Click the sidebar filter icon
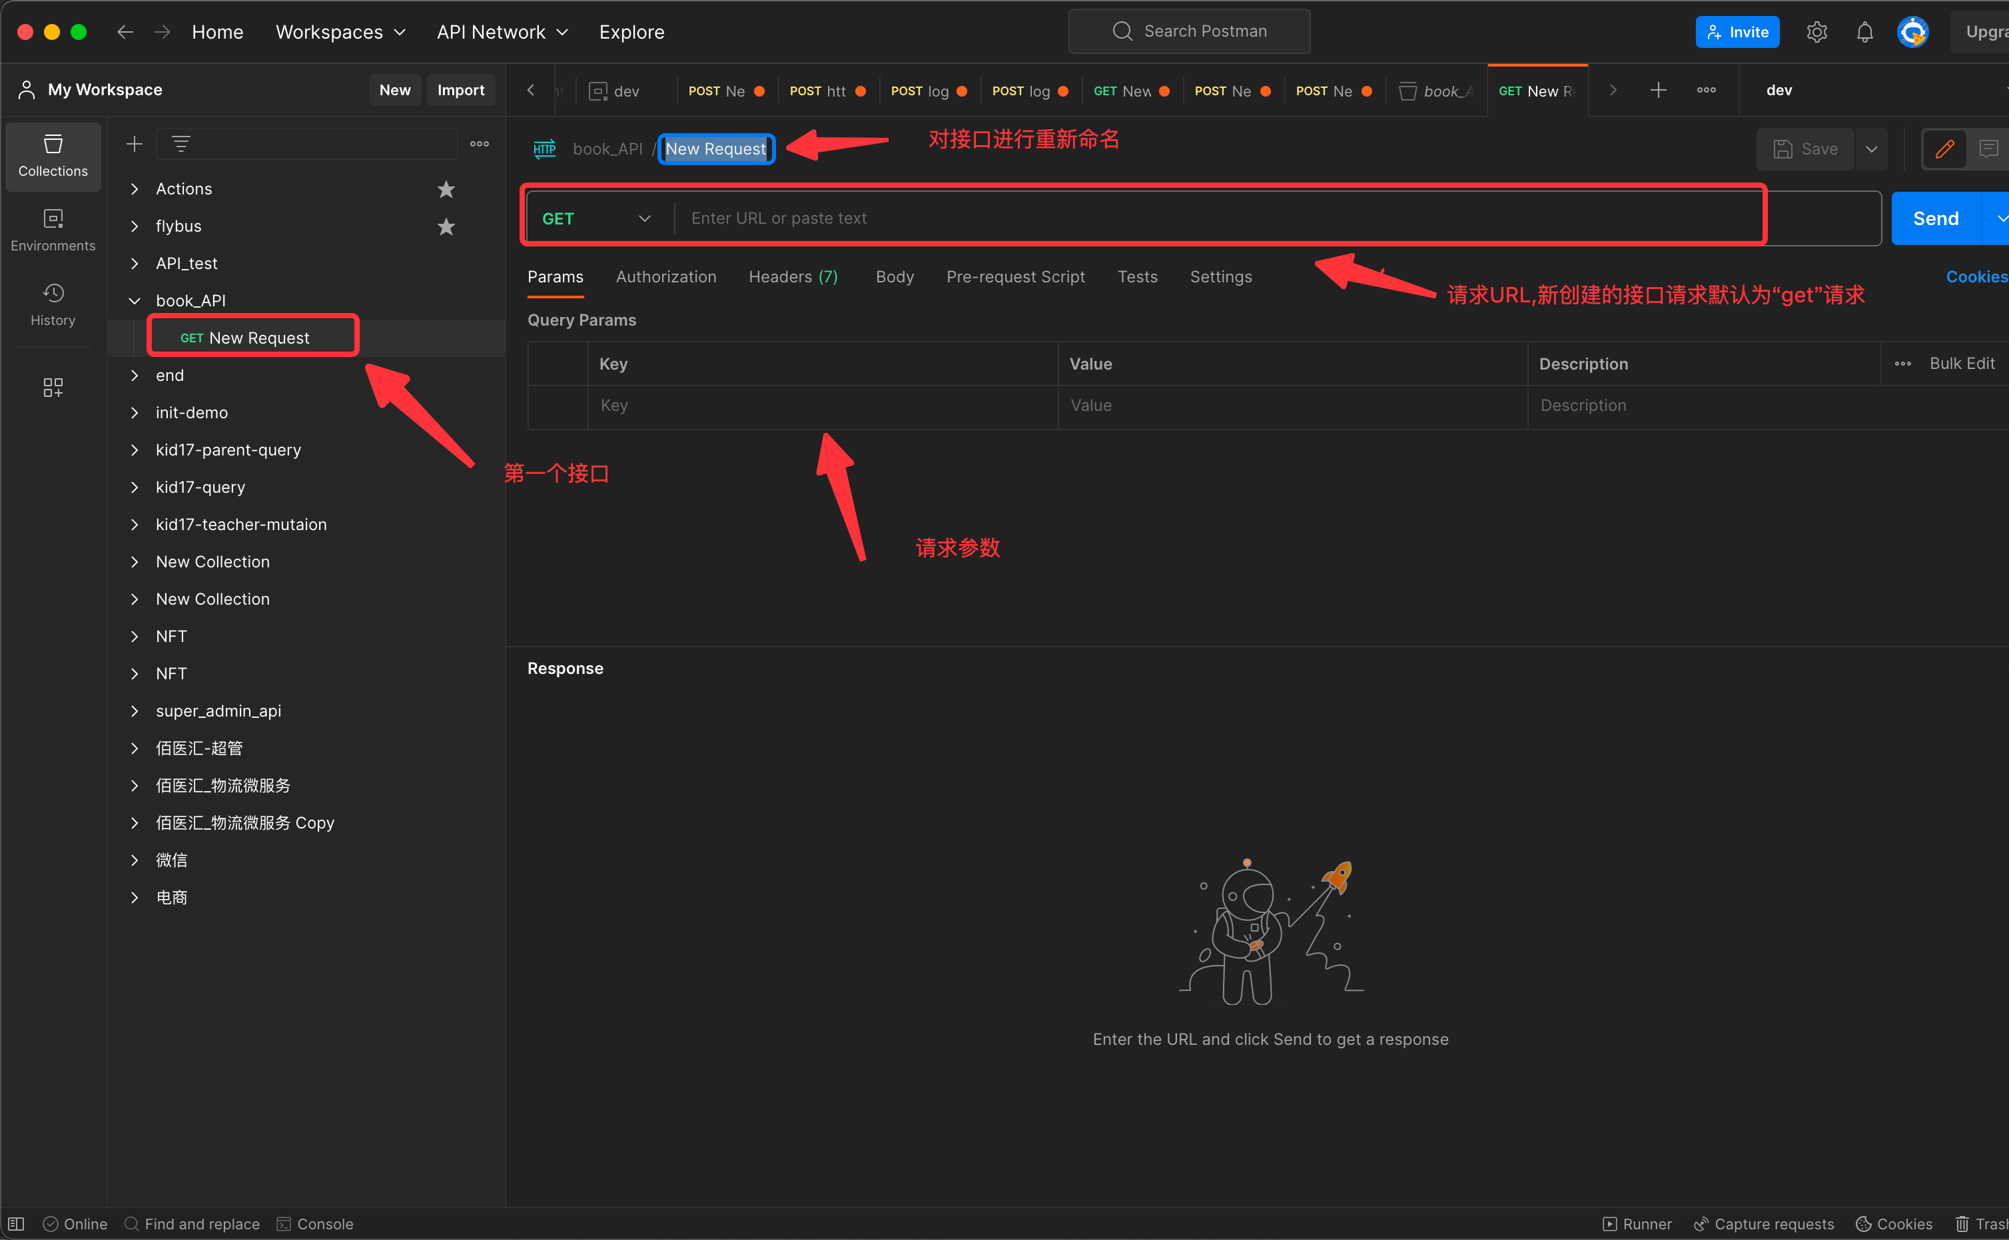 181,145
